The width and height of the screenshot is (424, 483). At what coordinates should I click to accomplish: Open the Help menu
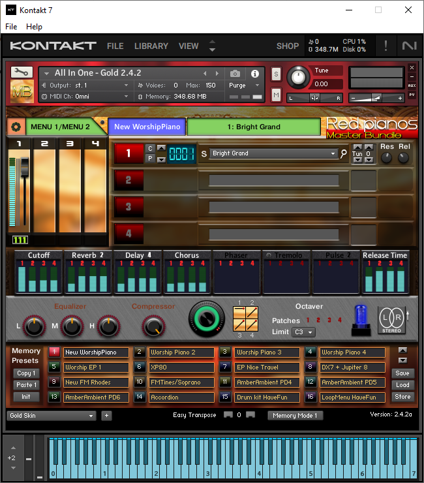(x=34, y=27)
